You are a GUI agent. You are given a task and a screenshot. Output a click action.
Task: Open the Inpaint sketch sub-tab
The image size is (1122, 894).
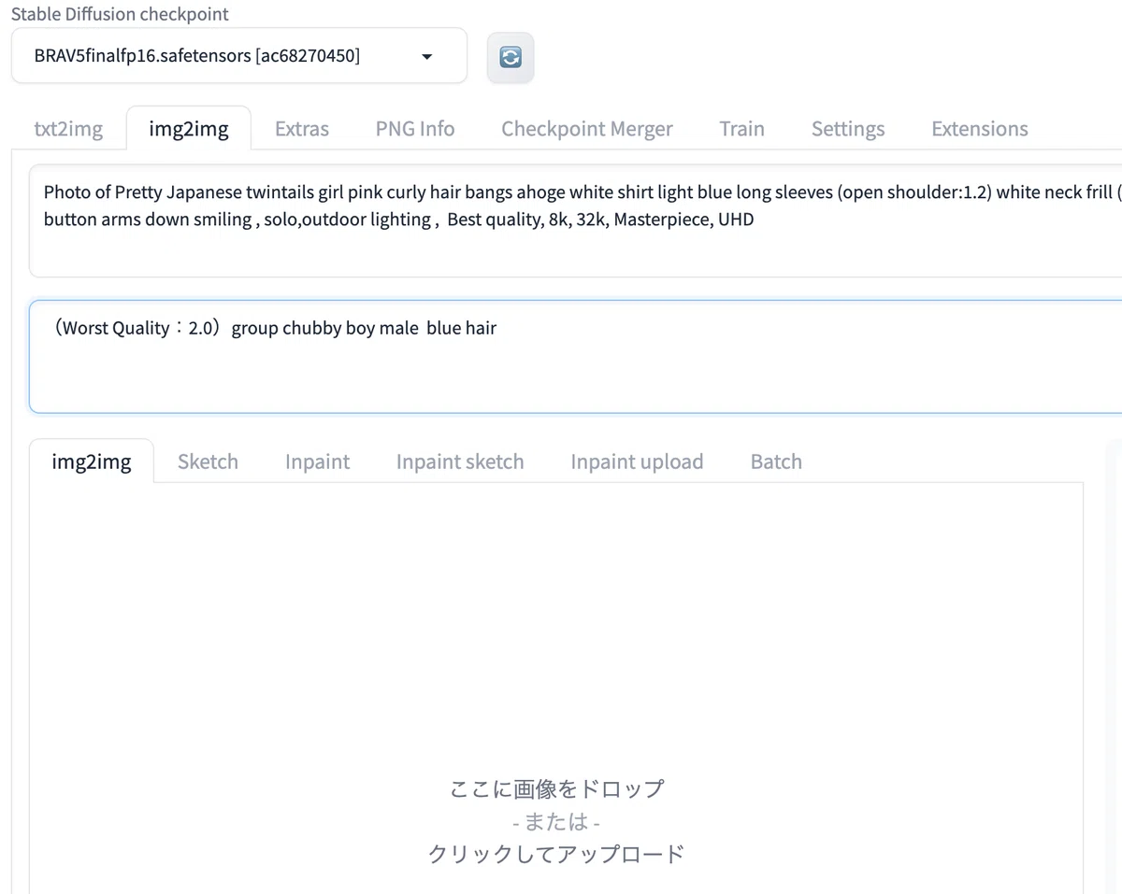[x=460, y=461]
